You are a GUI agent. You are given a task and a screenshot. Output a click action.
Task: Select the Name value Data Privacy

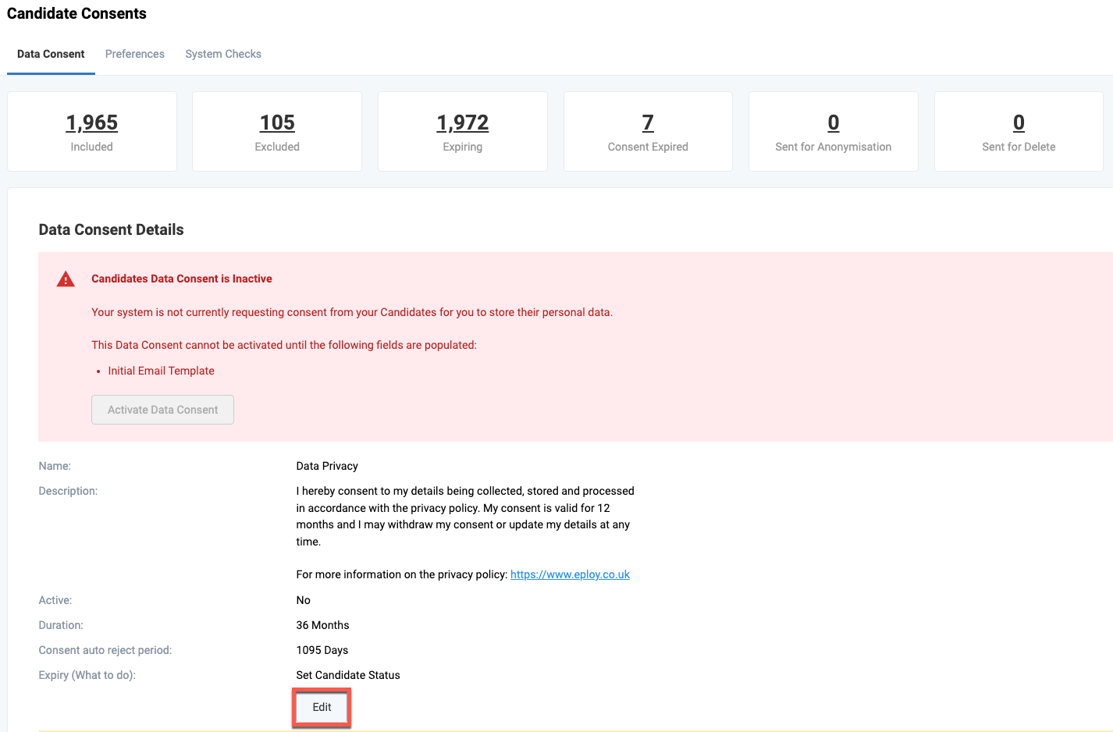coord(326,465)
